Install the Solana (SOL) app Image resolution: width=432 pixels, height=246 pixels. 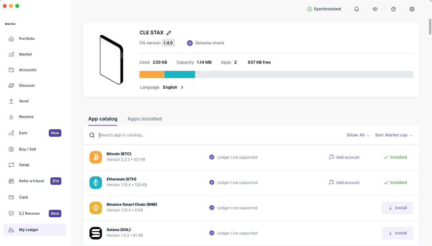tap(397, 233)
